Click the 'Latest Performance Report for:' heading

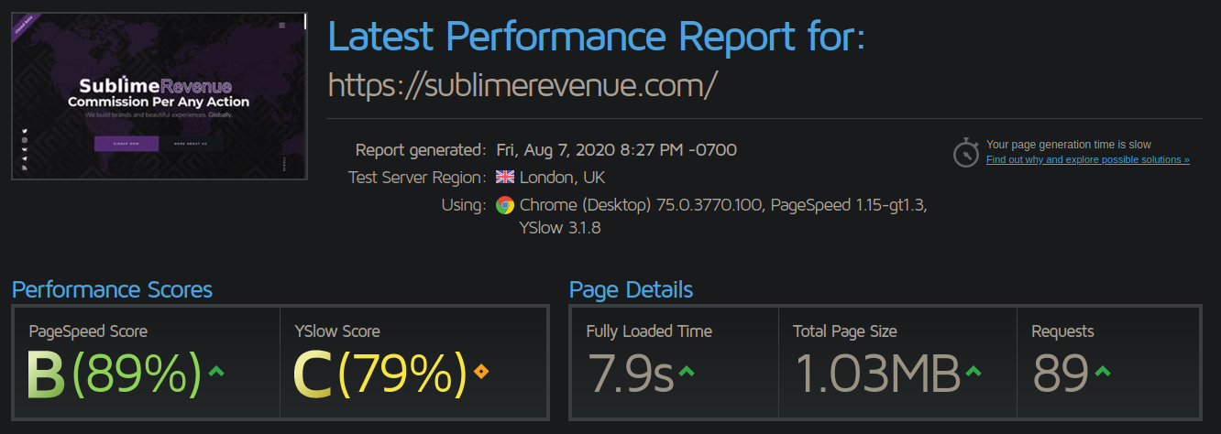point(597,37)
